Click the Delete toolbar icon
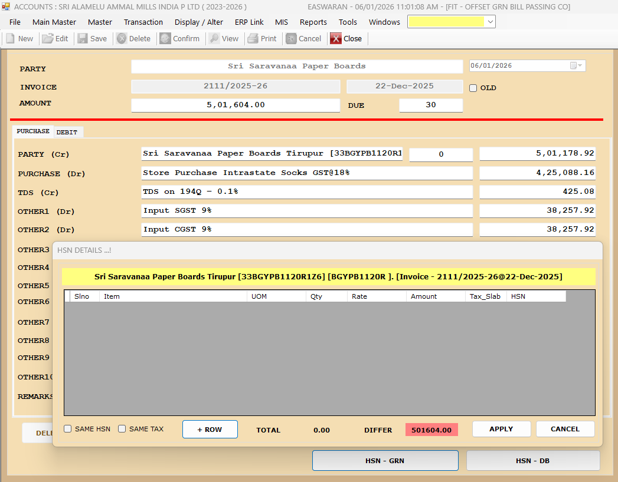The image size is (618, 482). pos(122,38)
